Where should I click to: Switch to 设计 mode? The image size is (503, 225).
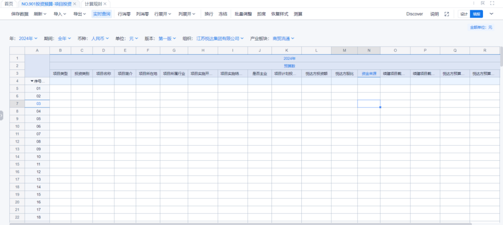coord(464,14)
